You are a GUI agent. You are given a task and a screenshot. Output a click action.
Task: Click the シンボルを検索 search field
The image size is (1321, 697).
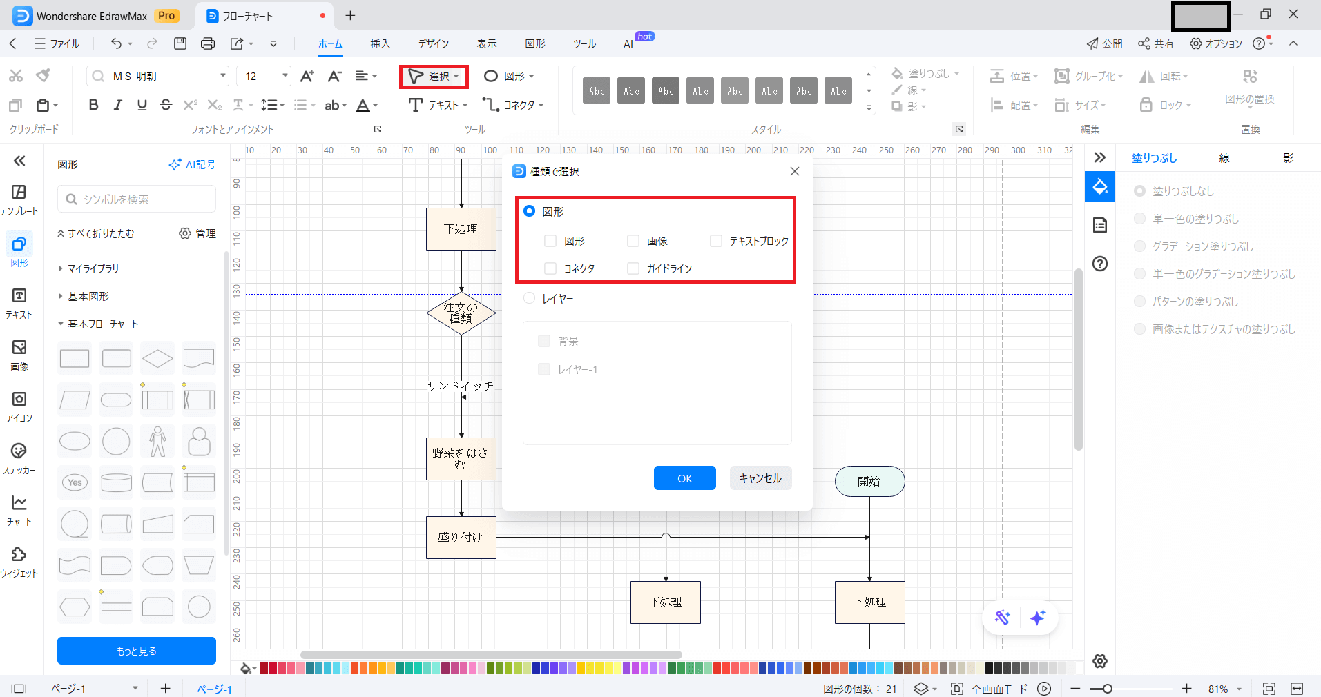(137, 199)
